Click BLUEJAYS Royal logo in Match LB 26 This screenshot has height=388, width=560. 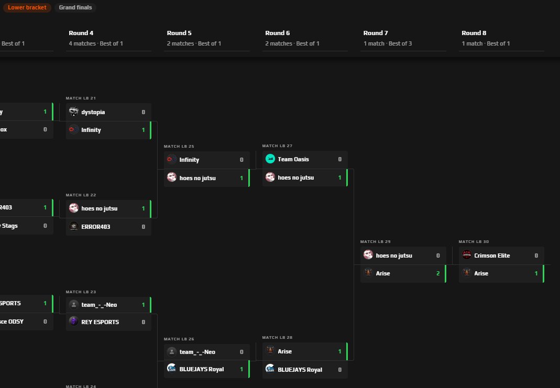point(172,369)
